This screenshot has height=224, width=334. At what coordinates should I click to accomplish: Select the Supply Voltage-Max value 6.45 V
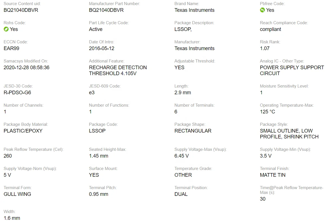coord(182,156)
